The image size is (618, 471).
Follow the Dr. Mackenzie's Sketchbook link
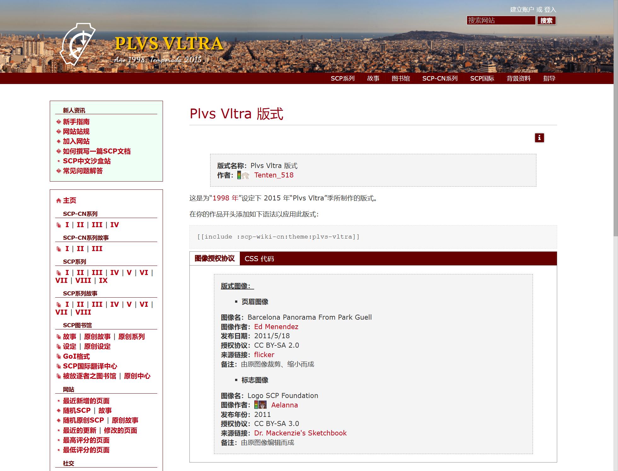point(300,433)
